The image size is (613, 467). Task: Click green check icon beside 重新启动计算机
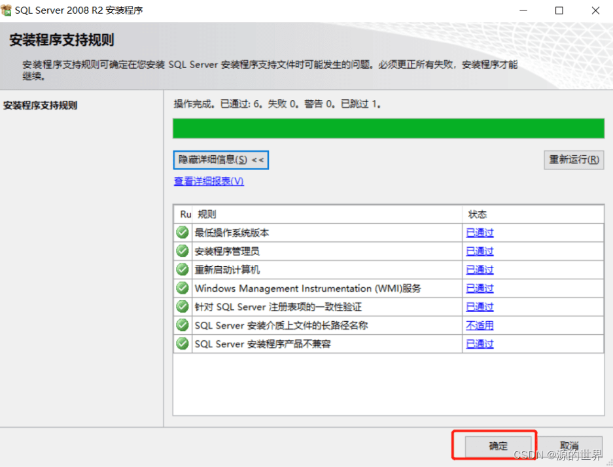(x=182, y=269)
